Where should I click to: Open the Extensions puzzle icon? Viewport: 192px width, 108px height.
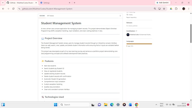tap(176, 9)
